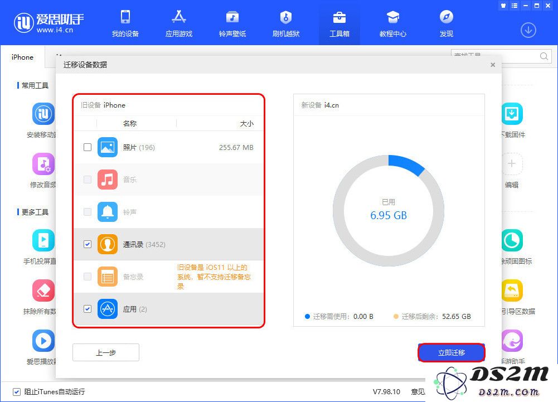Select the iPhone device tab
Viewport: 558px width, 402px height.
22,57
